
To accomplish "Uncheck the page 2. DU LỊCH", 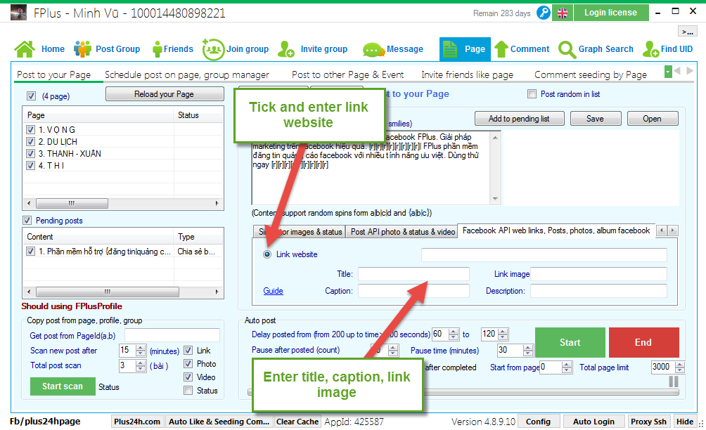I will point(31,142).
